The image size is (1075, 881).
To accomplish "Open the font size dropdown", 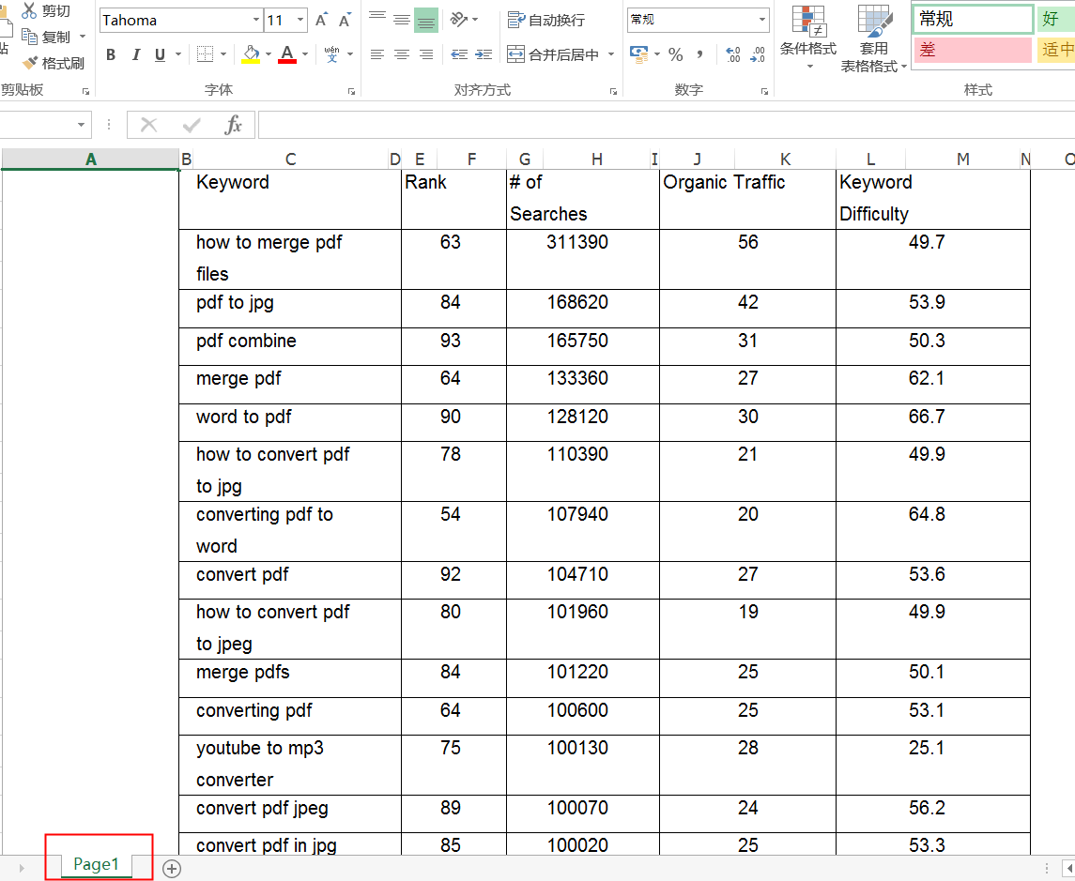I will click(x=300, y=20).
